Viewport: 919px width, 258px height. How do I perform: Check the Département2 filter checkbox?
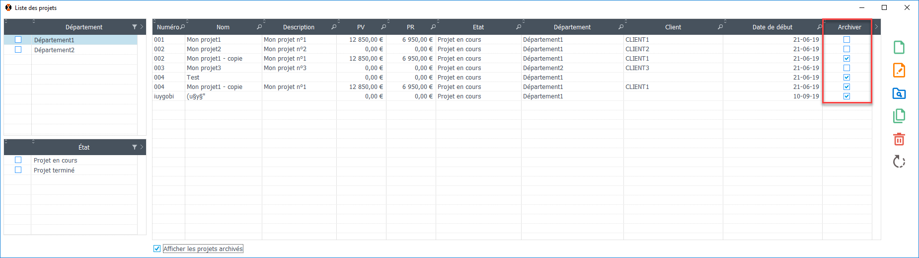18,50
